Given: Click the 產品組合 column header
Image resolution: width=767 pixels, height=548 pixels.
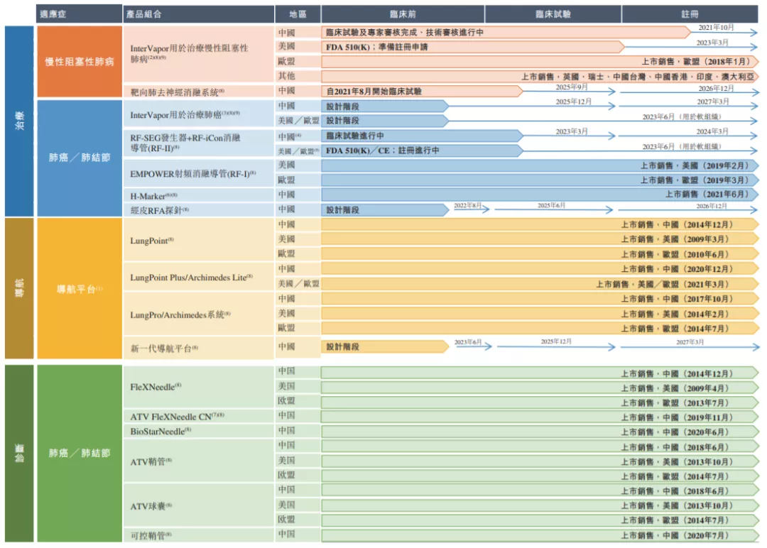Looking at the screenshot, I should (x=199, y=14).
